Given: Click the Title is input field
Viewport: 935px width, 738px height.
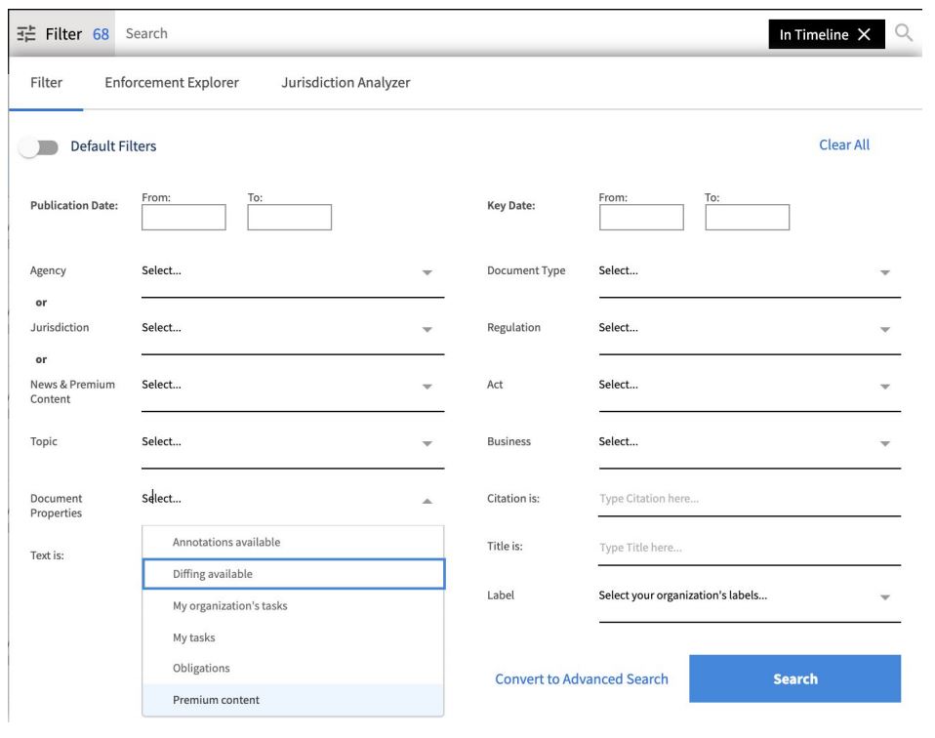Looking at the screenshot, I should point(750,549).
